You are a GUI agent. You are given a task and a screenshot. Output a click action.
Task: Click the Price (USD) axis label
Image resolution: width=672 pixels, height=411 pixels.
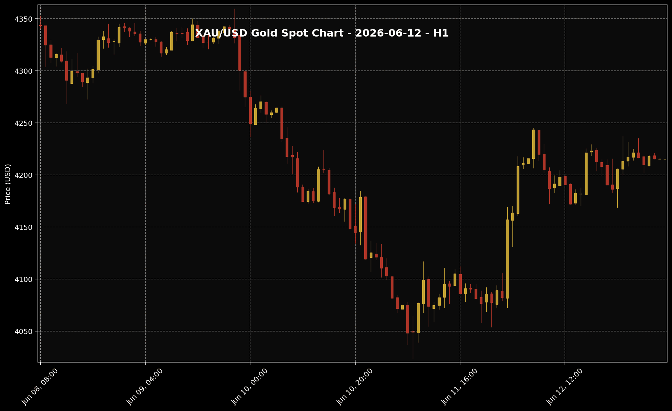click(8, 184)
